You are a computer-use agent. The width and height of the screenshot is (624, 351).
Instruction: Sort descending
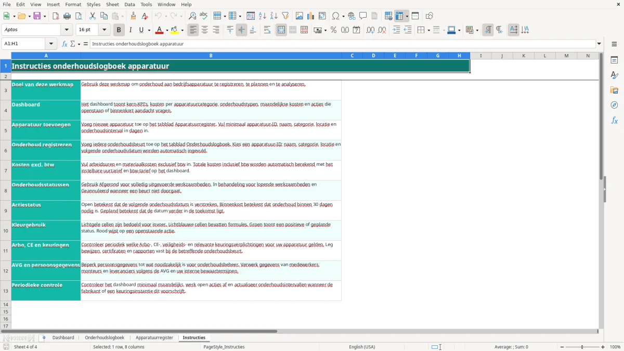coord(274,16)
